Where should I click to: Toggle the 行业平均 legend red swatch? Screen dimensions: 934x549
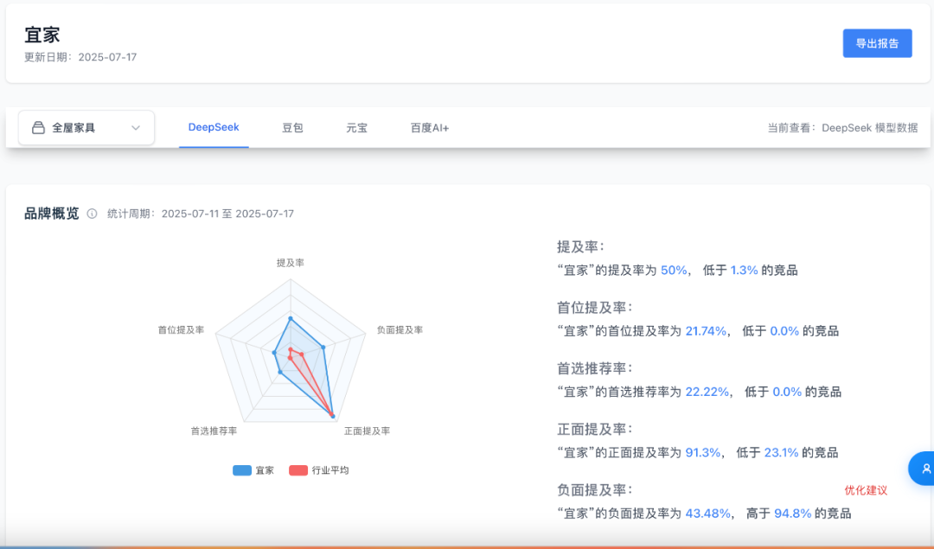pyautogui.click(x=297, y=470)
